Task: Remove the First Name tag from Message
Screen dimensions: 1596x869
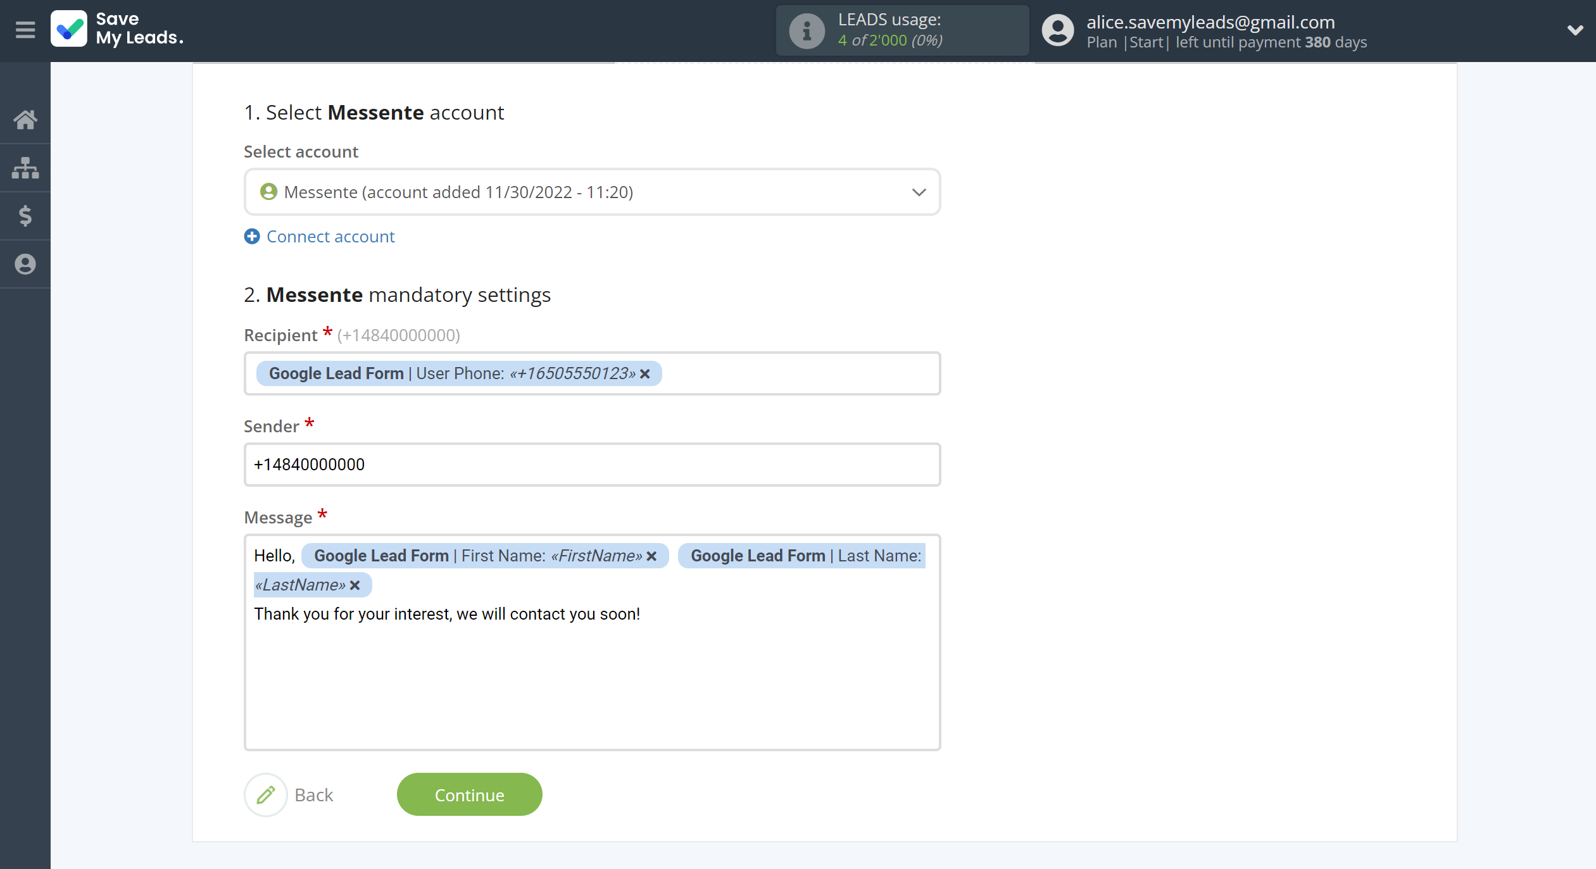Action: (x=651, y=556)
